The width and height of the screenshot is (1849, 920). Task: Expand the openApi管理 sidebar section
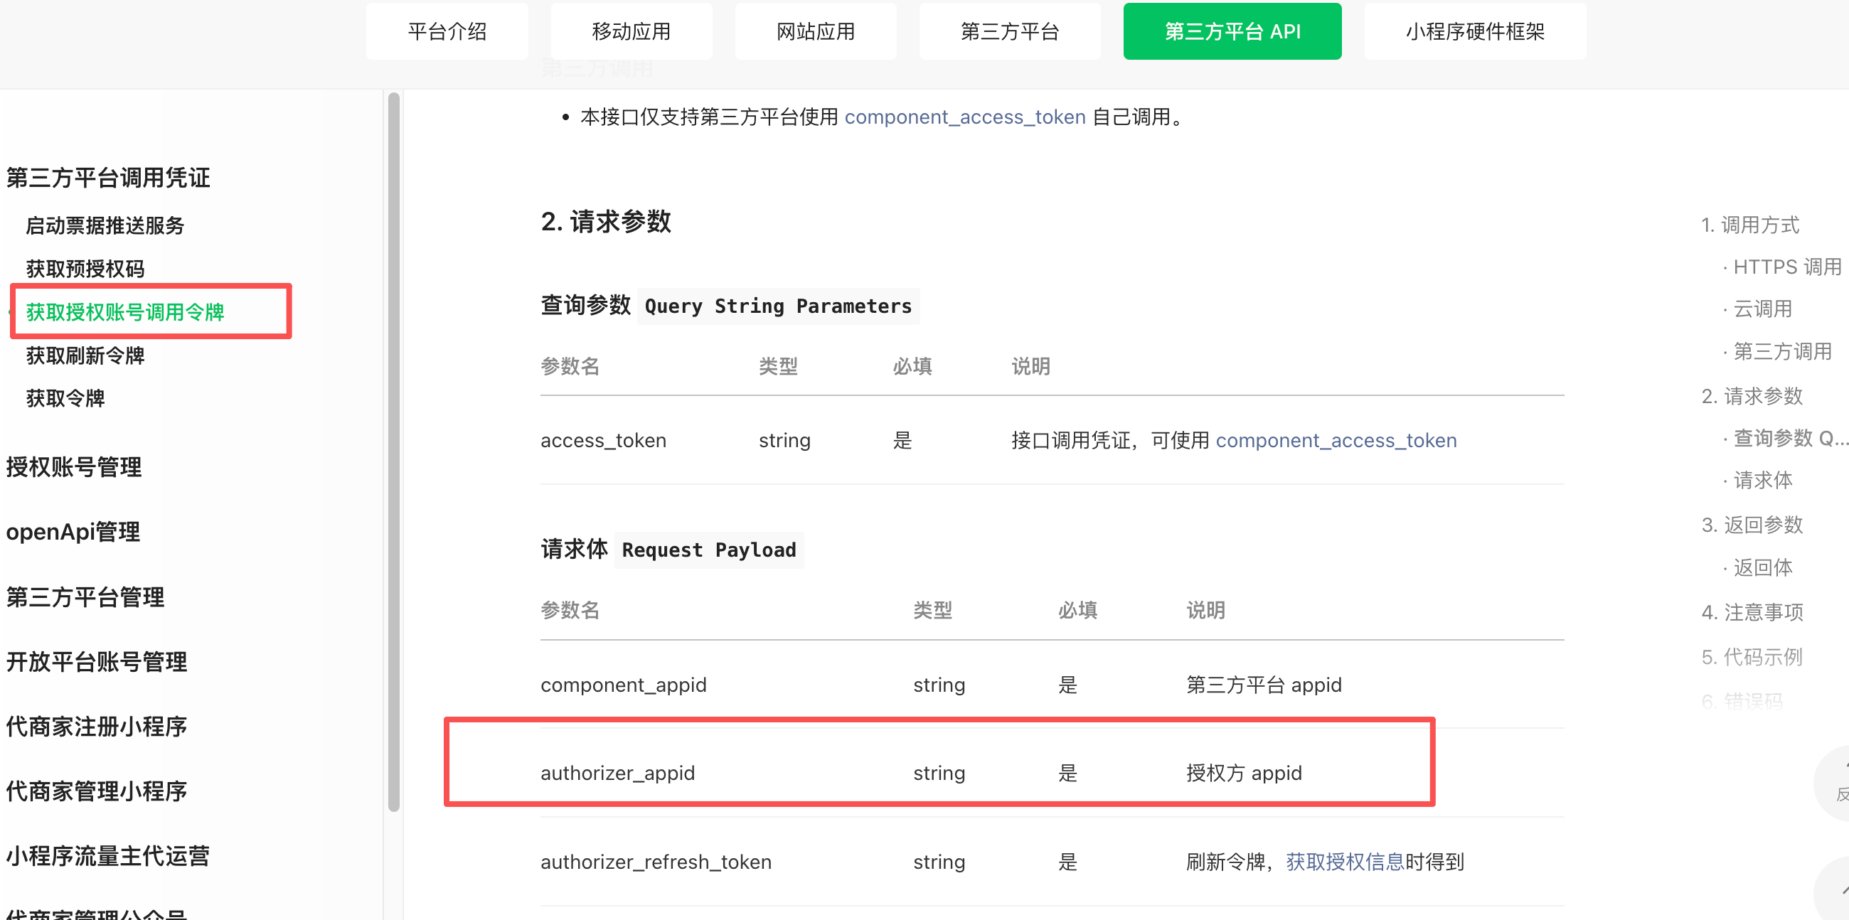click(73, 532)
